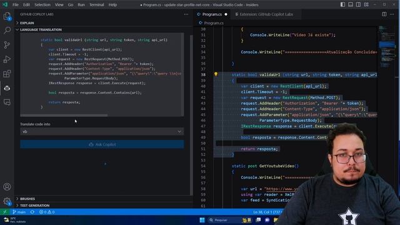Open the Edit menu
The image size is (400, 225).
26,5
